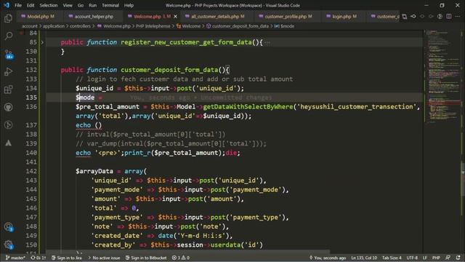The image size is (465, 262).
Task: Open the Run menu
Action: click(x=92, y=5)
